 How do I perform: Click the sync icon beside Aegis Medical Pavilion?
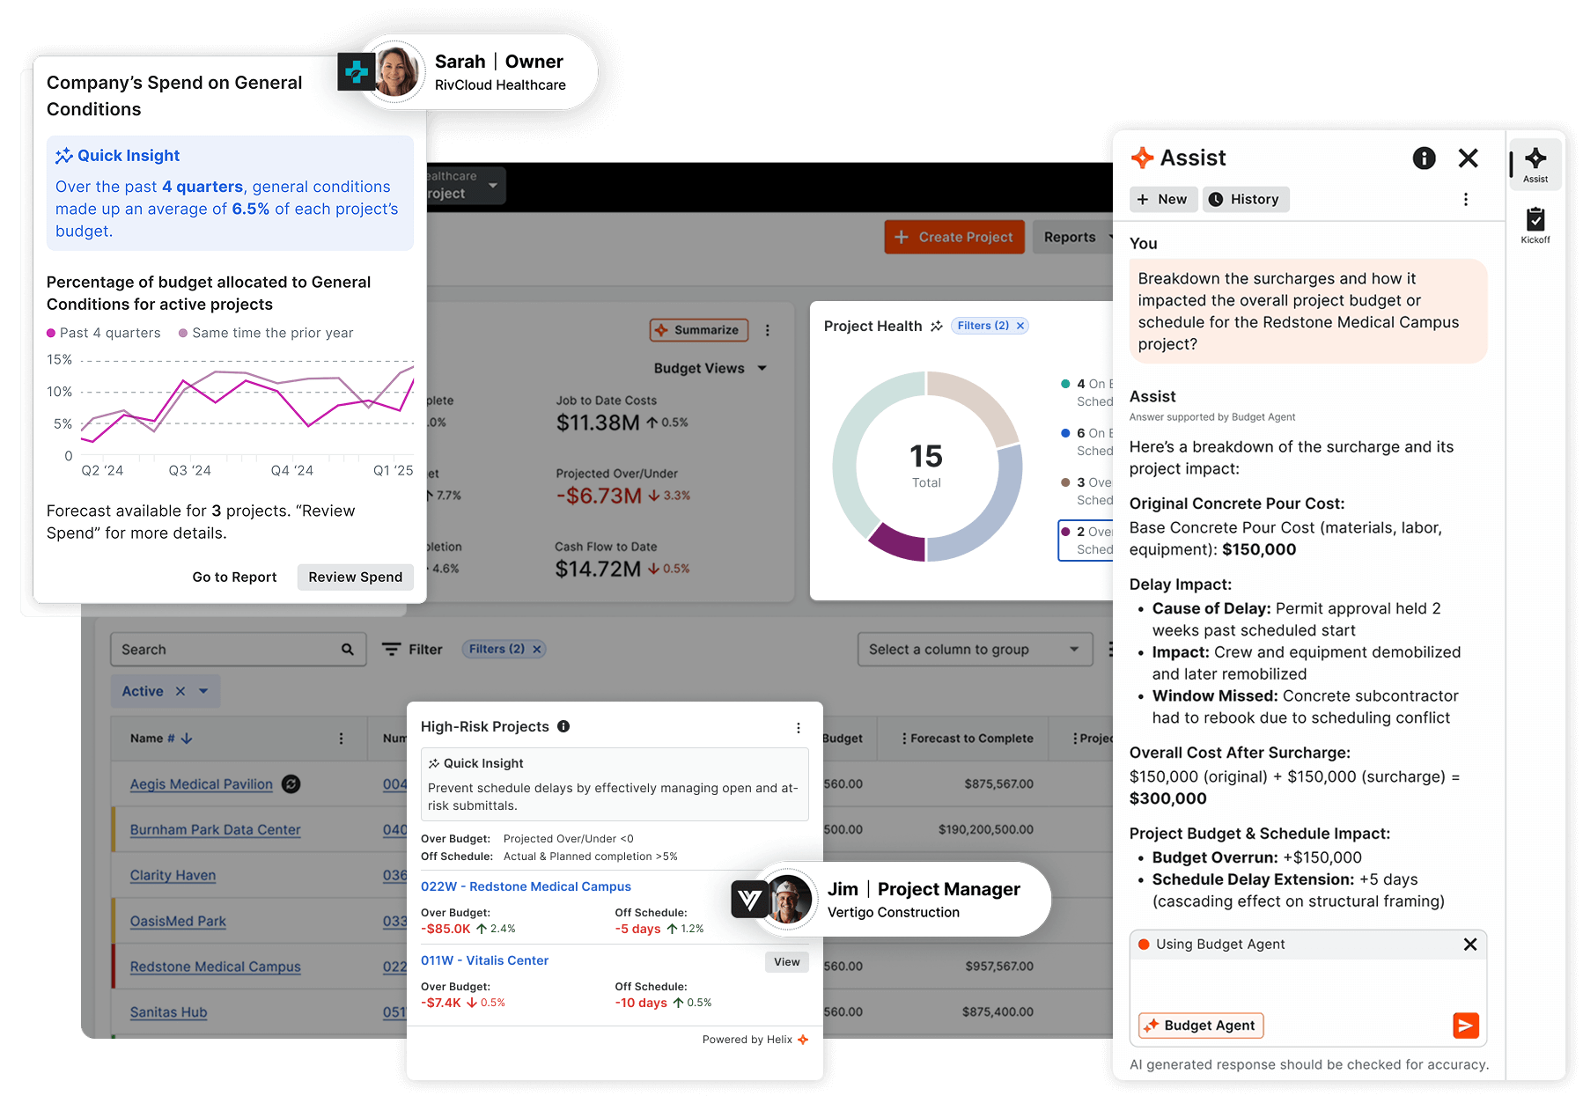(x=291, y=783)
